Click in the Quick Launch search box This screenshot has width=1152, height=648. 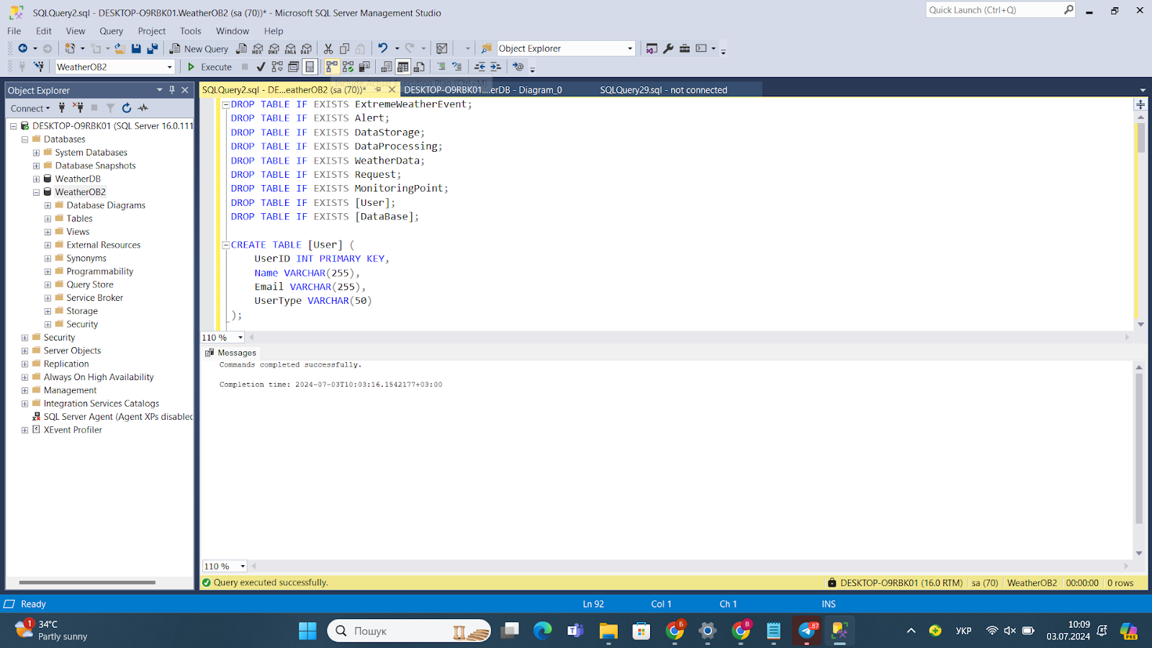(x=994, y=10)
